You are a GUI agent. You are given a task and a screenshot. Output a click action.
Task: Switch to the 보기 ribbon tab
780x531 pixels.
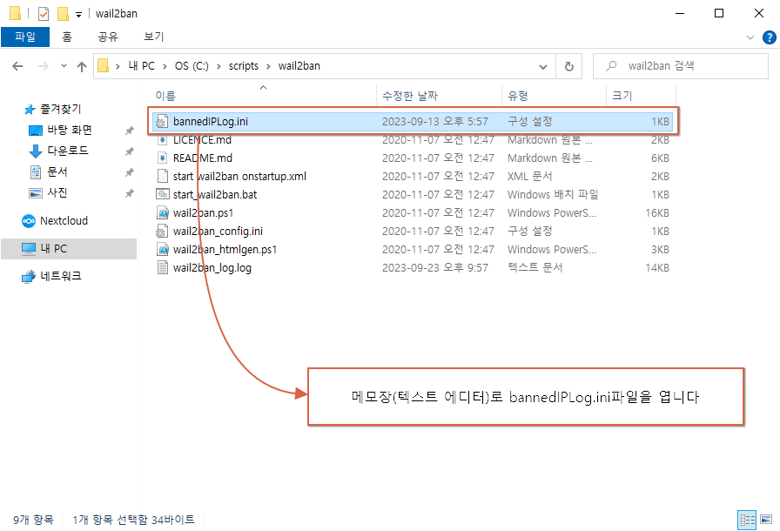[x=154, y=37]
